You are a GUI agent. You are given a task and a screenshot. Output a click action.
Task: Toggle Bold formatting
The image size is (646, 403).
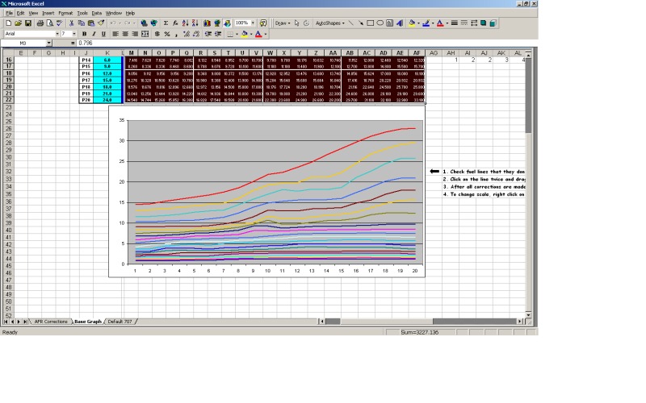84,34
